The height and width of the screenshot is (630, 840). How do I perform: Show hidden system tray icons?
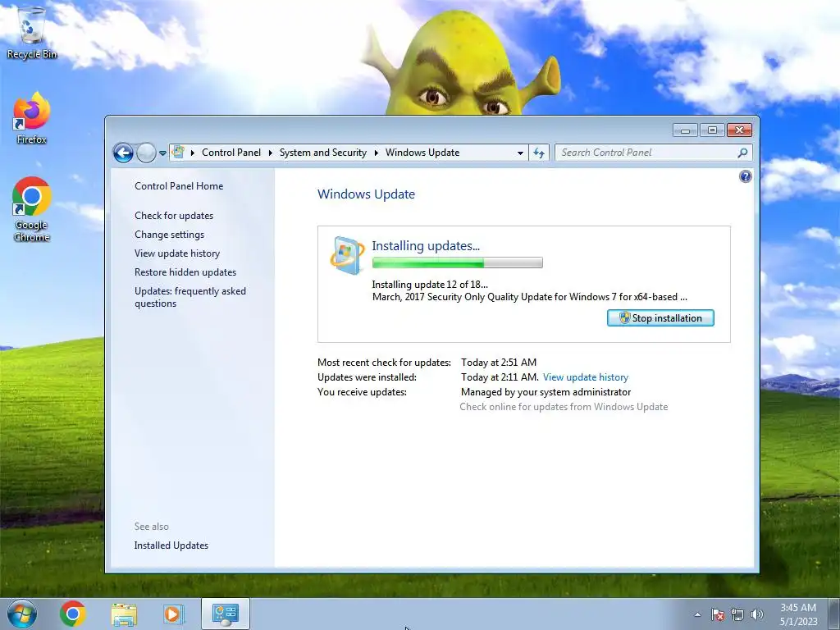click(x=697, y=614)
